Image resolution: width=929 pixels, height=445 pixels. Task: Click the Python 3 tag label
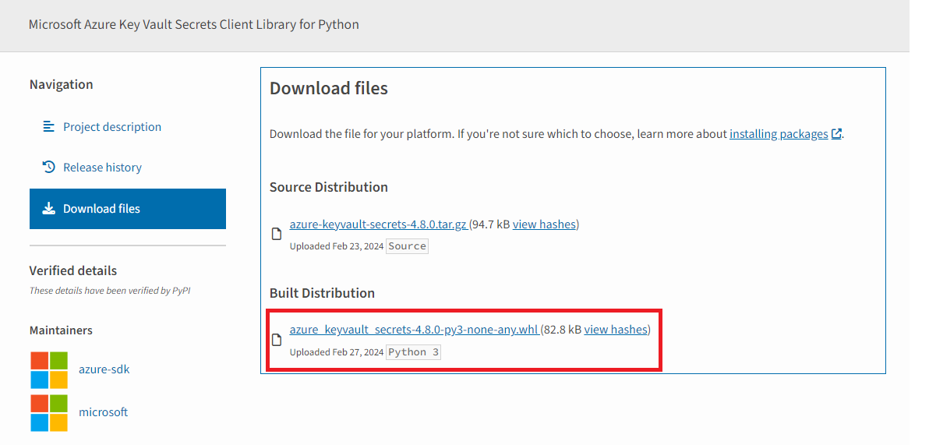coord(413,352)
